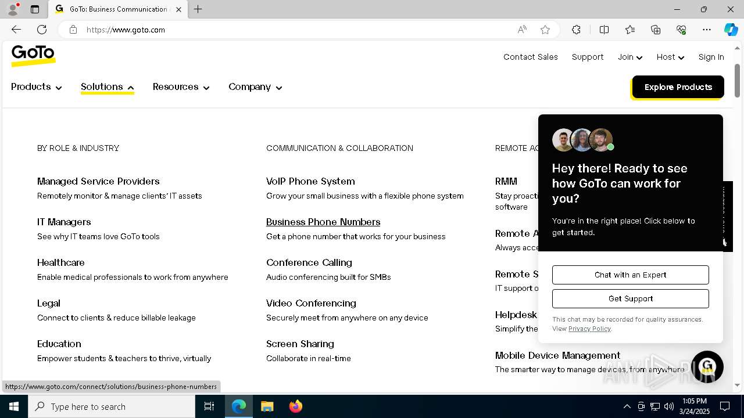Open Collections icon
This screenshot has height=418, width=744.
point(656,30)
